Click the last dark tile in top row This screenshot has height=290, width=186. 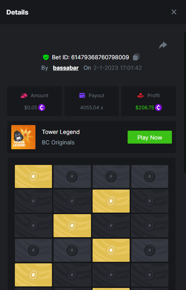[150, 176]
